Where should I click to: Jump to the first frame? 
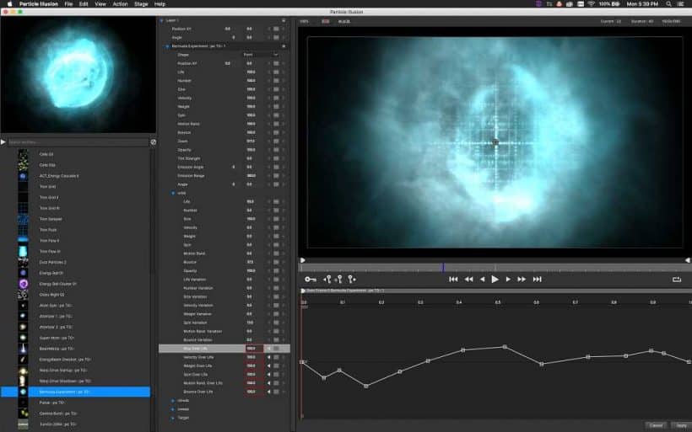(453, 280)
